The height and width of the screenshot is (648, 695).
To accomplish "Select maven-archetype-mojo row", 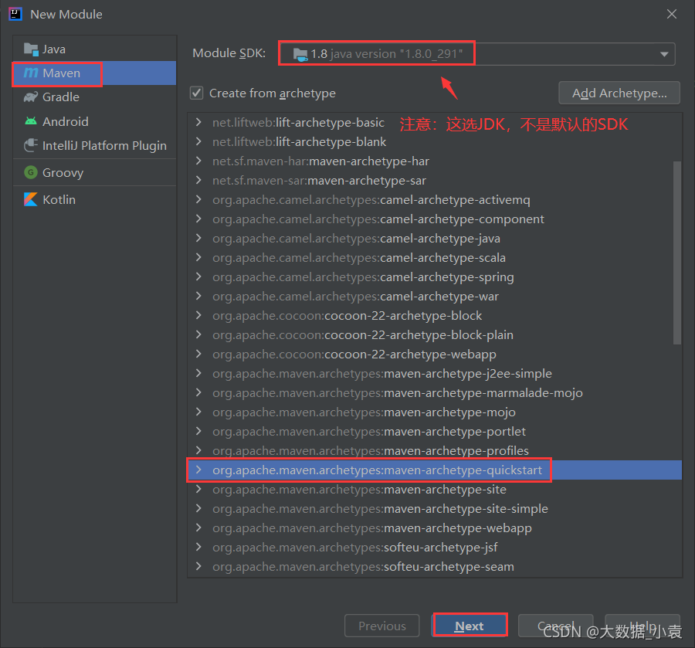I will tap(434, 412).
